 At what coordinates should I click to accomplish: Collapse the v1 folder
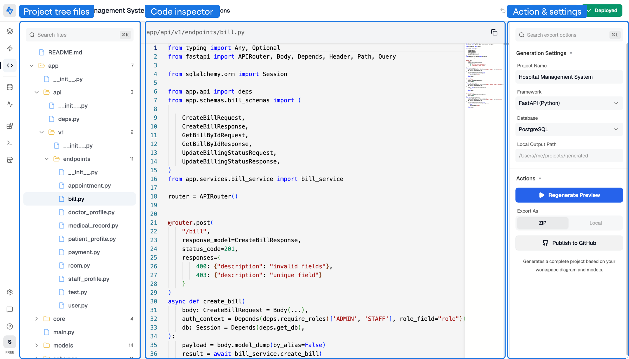(x=41, y=132)
